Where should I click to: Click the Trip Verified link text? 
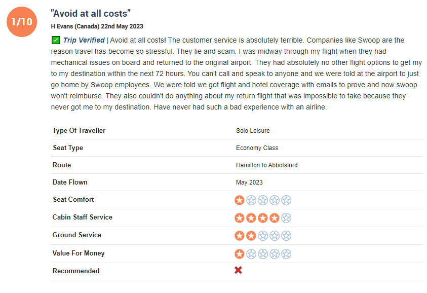[84, 40]
